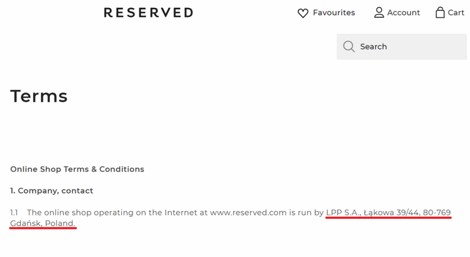The width and height of the screenshot is (470, 257).
Task: Click the search magnifying glass icon
Action: (349, 46)
